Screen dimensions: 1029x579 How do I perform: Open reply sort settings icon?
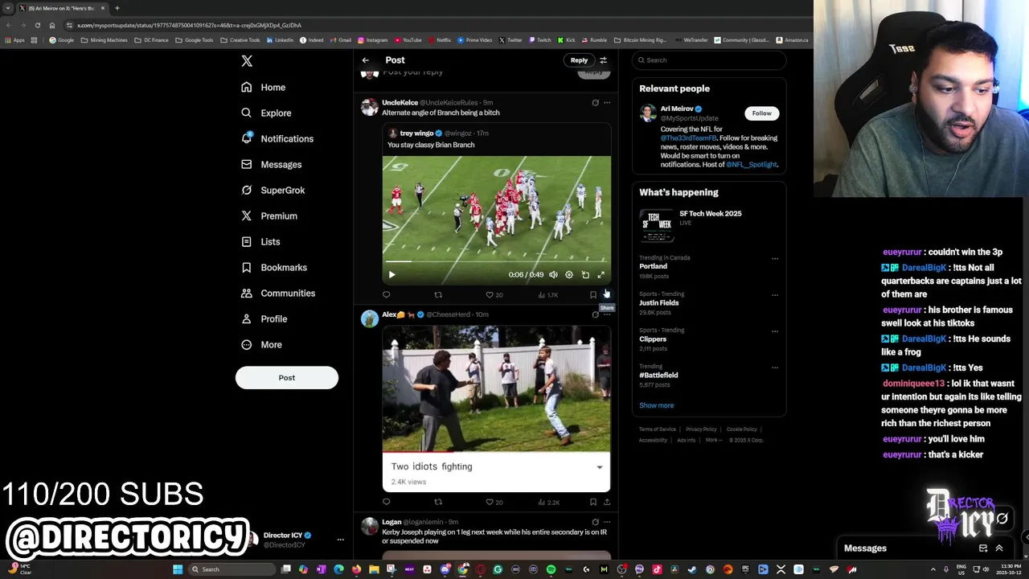(603, 60)
